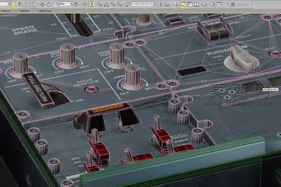Choose the Rectangular Selection Region tool
Viewport: 281px width, 187px height.
28,4
